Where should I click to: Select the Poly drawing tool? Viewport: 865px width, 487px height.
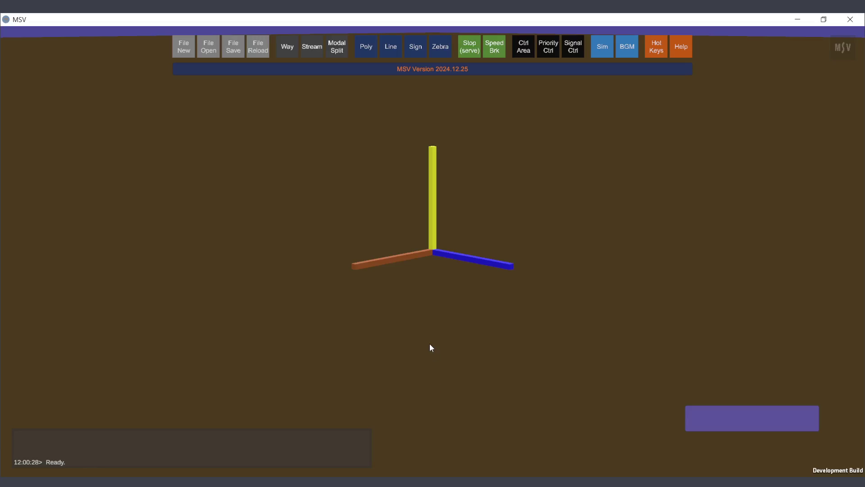pyautogui.click(x=366, y=46)
